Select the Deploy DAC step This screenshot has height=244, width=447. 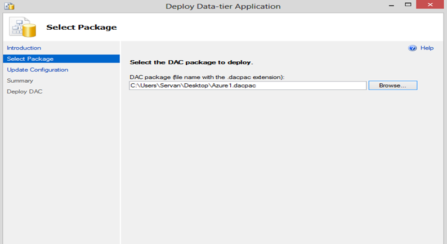tap(25, 92)
